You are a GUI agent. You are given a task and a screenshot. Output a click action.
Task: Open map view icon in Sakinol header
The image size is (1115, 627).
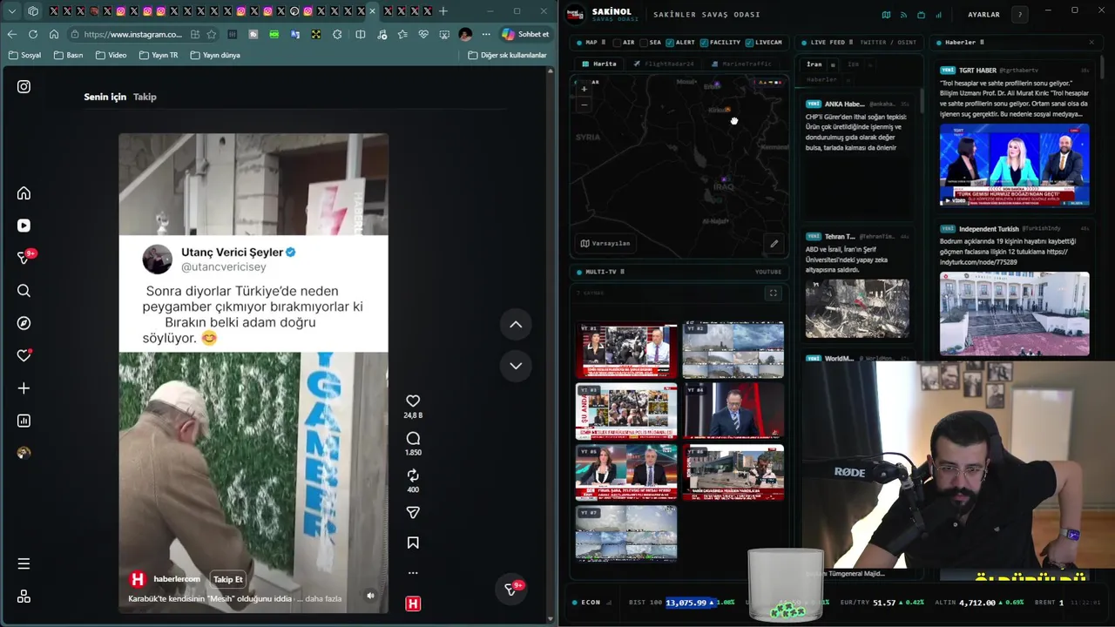point(886,15)
